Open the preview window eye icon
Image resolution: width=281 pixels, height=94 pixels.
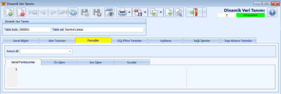coord(109,12)
